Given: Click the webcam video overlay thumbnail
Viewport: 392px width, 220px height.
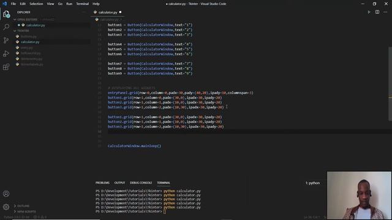Looking at the screenshot, I should (x=359, y=196).
